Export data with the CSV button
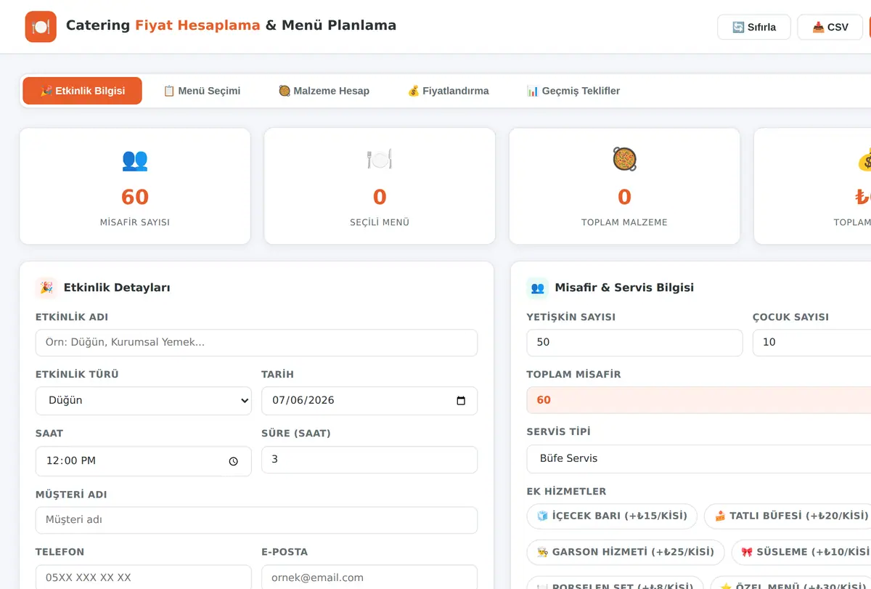The image size is (871, 589). coord(830,27)
